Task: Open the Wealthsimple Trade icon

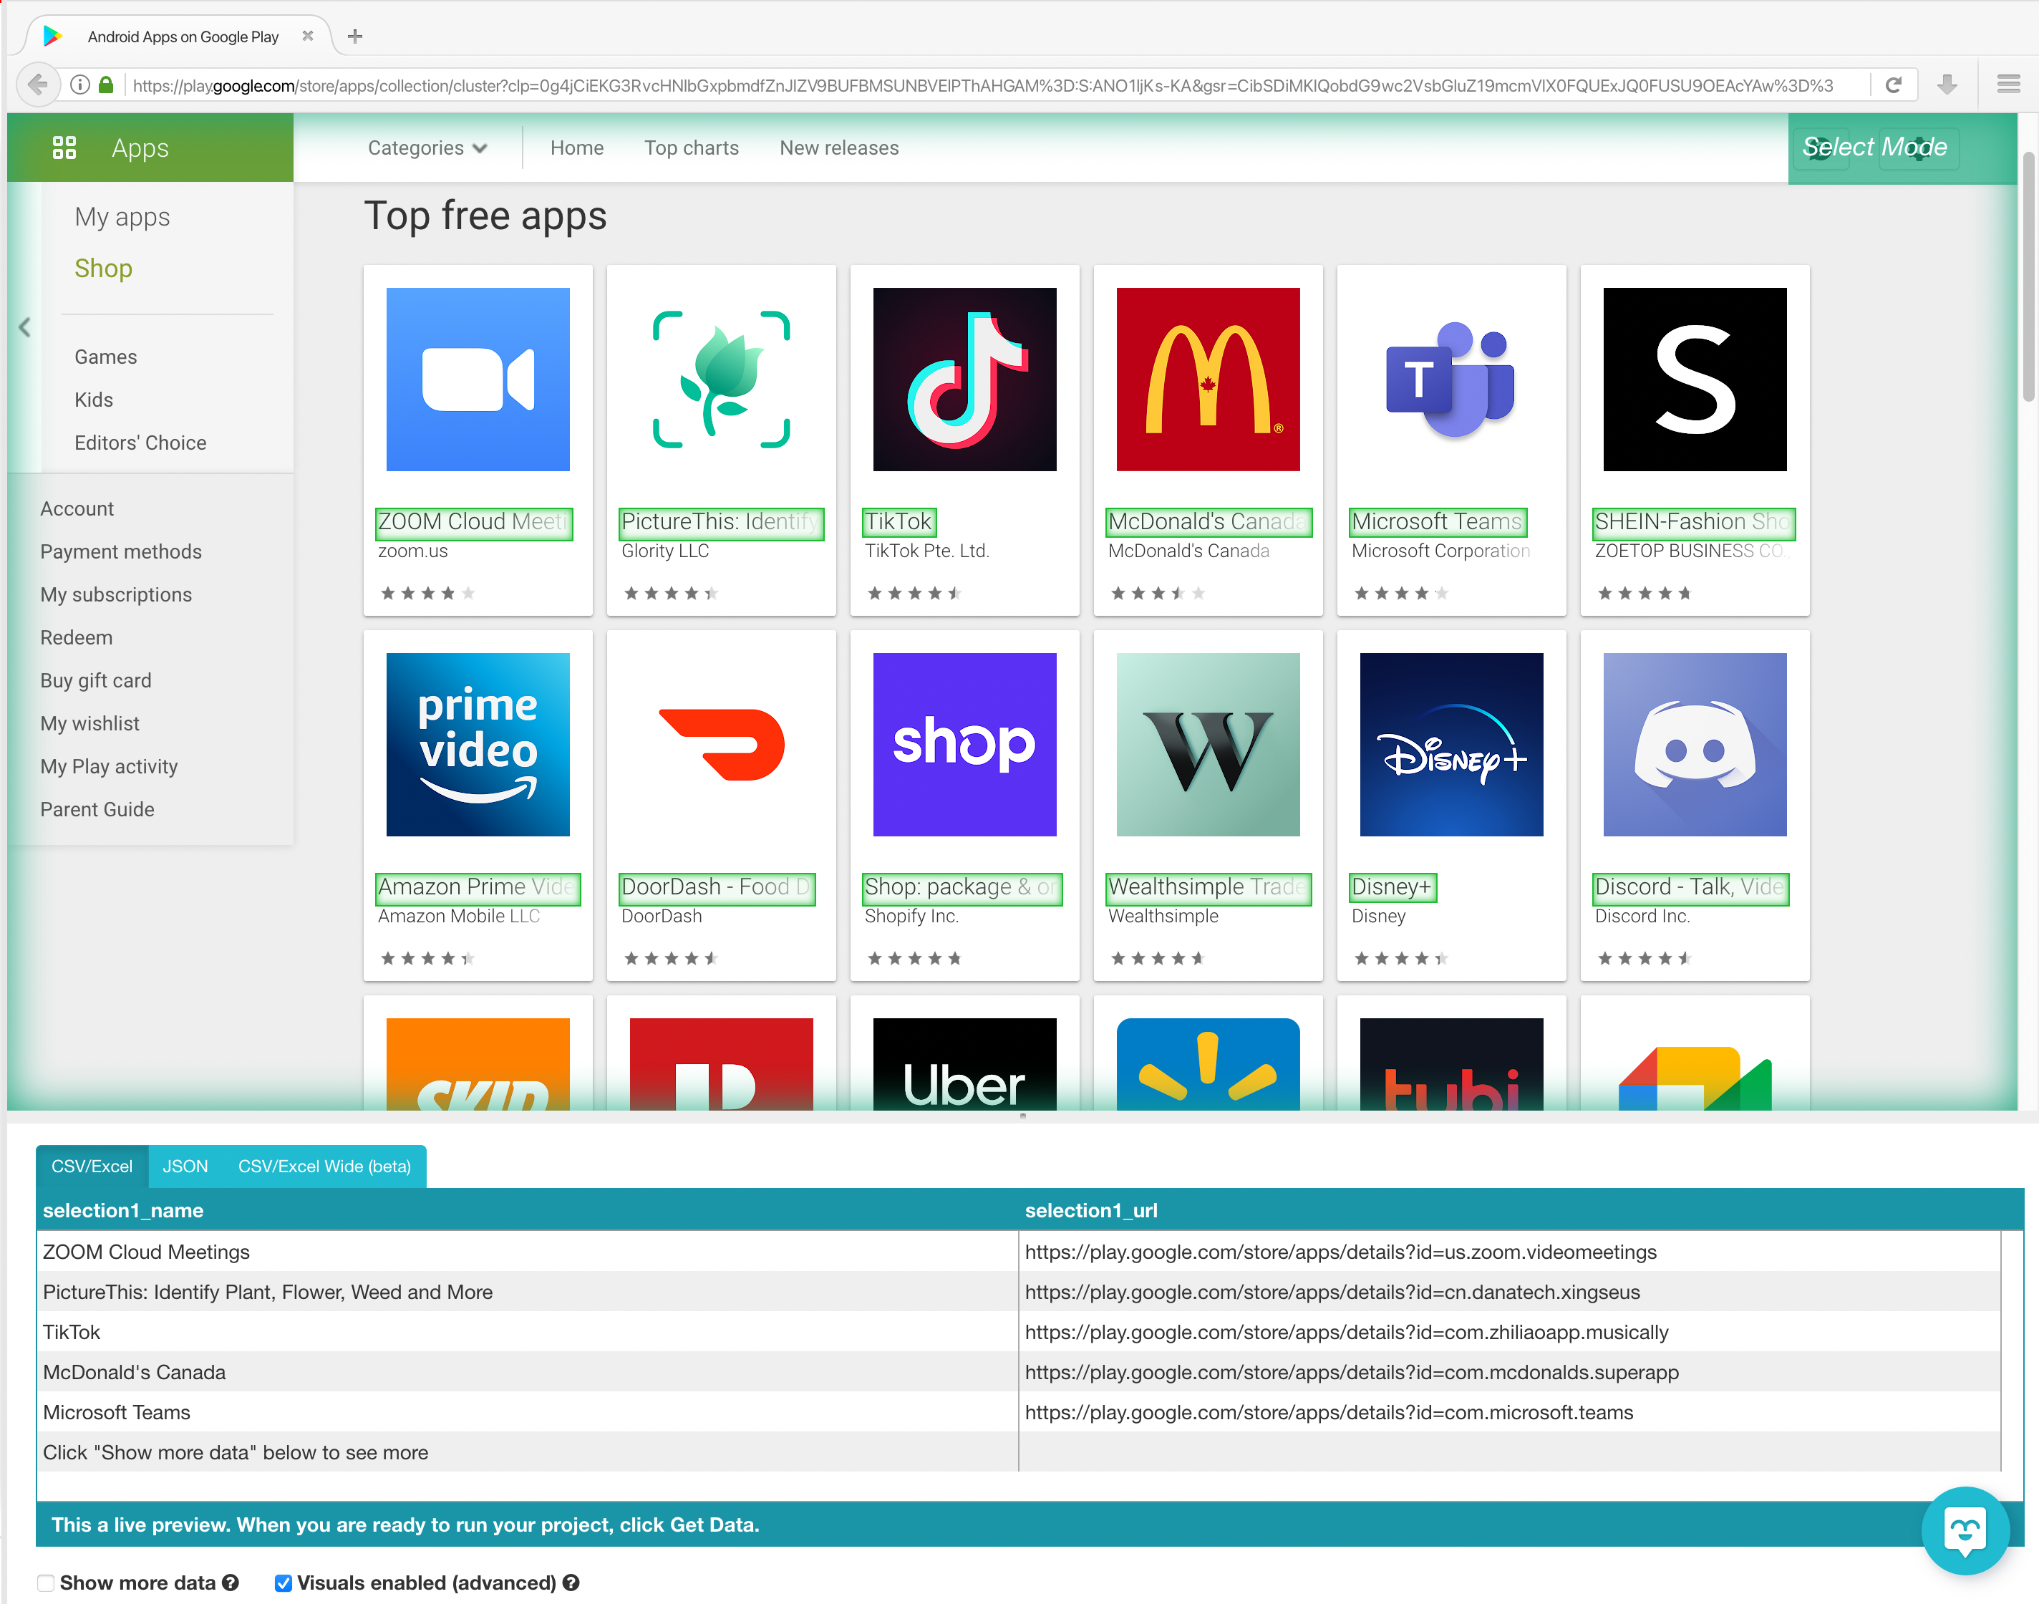Action: (1209, 744)
